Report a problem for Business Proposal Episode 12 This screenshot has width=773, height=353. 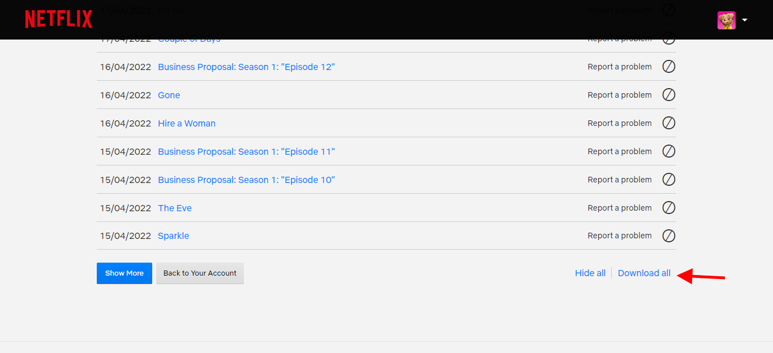(x=620, y=67)
